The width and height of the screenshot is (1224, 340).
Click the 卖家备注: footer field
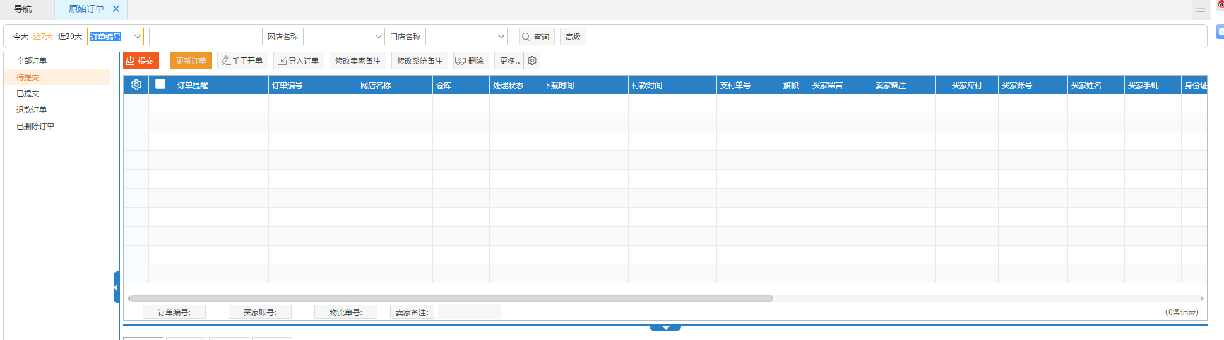pyautogui.click(x=412, y=312)
